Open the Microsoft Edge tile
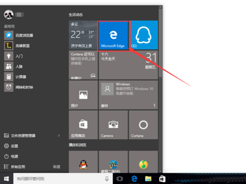 113,35
